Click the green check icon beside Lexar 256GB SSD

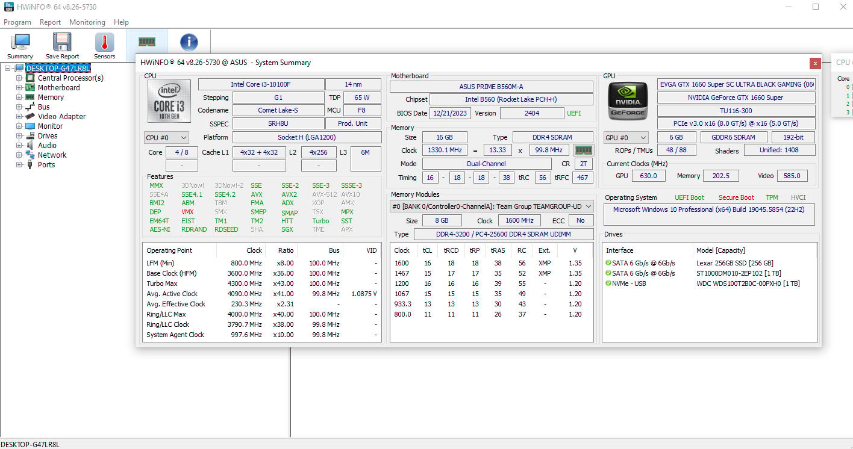tap(608, 263)
